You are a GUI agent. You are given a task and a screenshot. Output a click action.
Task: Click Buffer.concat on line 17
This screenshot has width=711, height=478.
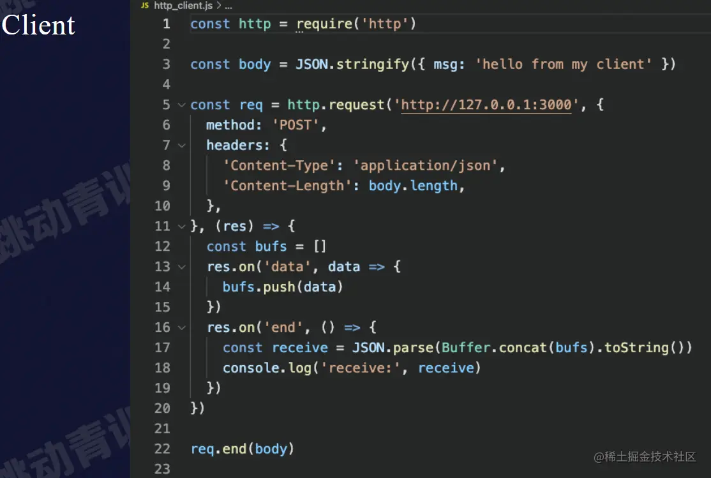(494, 348)
